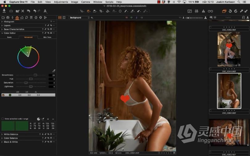Select the arrow Select cursor tool
Viewport: 250px width, 156px height.
coord(82,11)
